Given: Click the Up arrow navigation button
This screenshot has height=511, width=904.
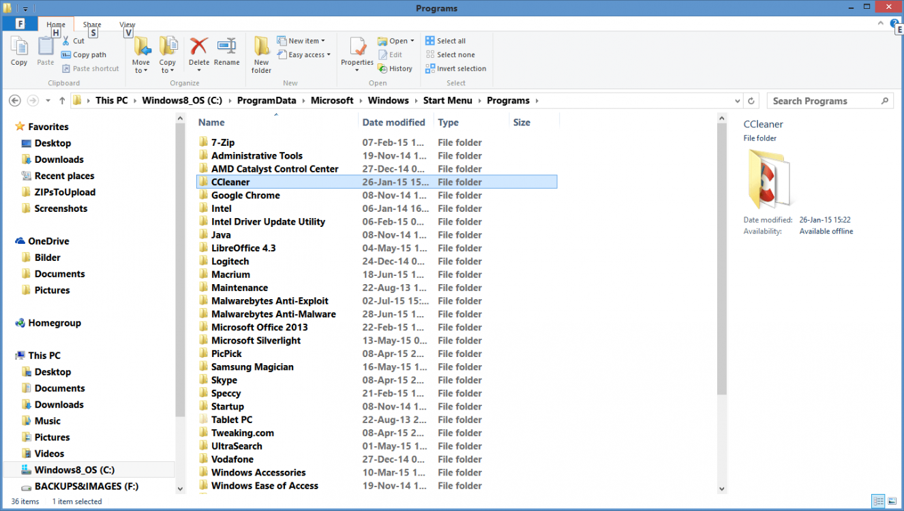Looking at the screenshot, I should (62, 101).
